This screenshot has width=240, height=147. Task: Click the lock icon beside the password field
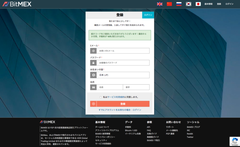point(93,63)
